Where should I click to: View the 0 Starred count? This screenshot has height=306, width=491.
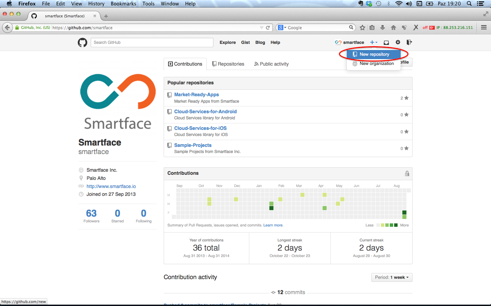point(118,216)
